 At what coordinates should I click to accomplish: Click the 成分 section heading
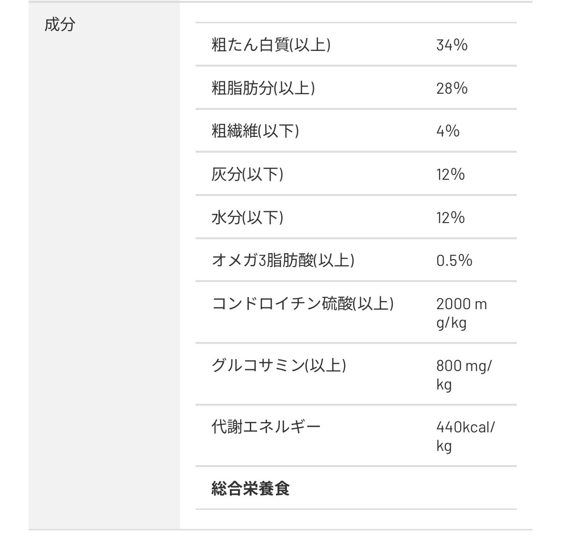coord(60,24)
